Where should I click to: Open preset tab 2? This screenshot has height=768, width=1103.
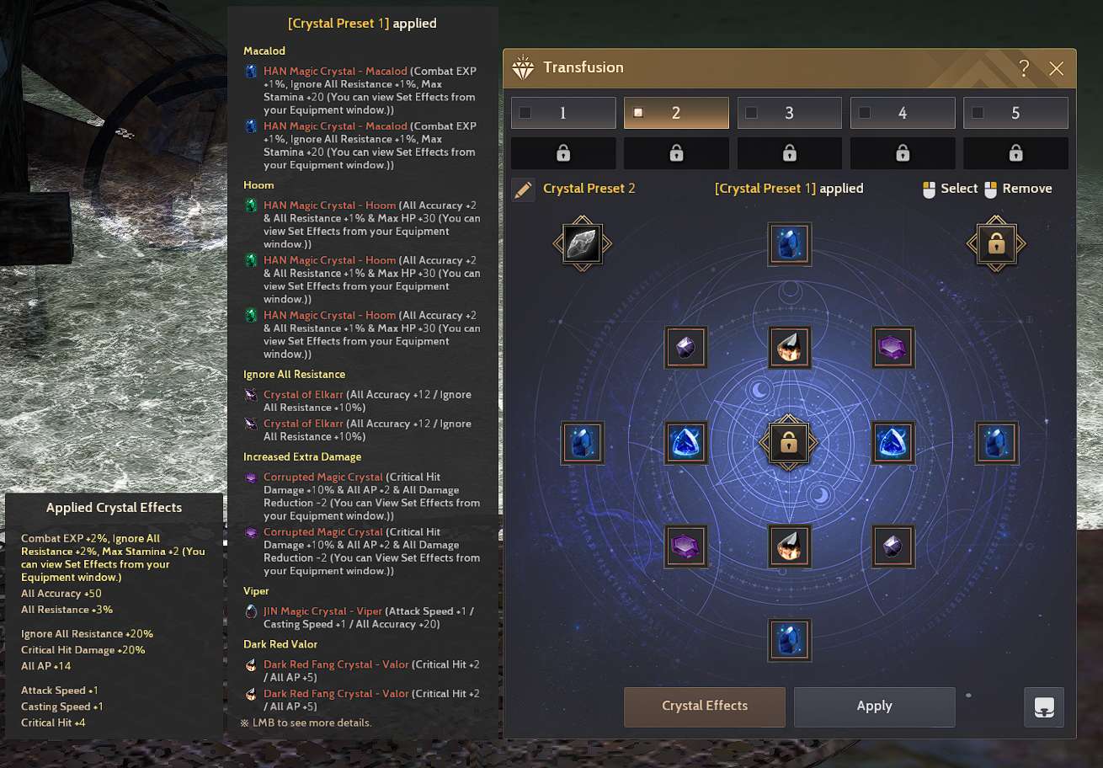click(676, 113)
